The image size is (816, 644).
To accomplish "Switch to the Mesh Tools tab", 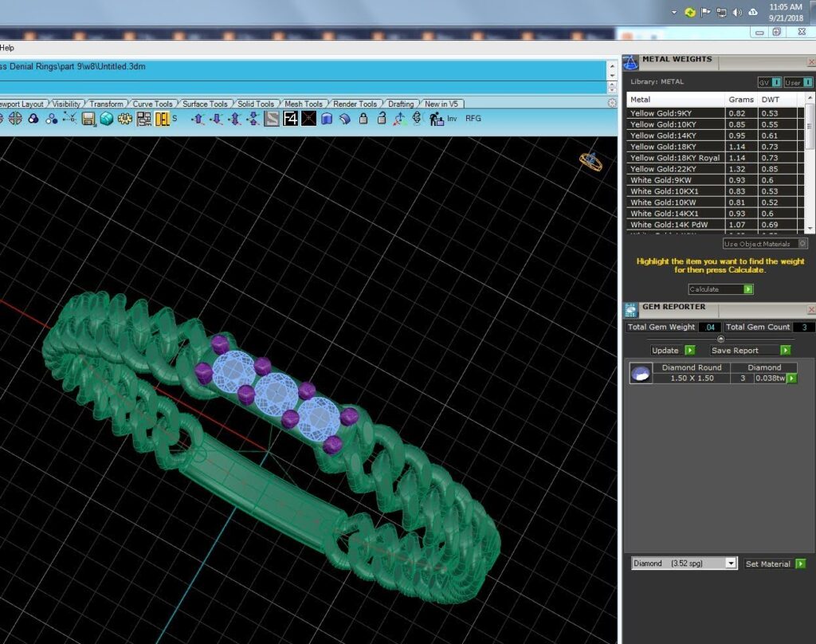I will tap(304, 104).
